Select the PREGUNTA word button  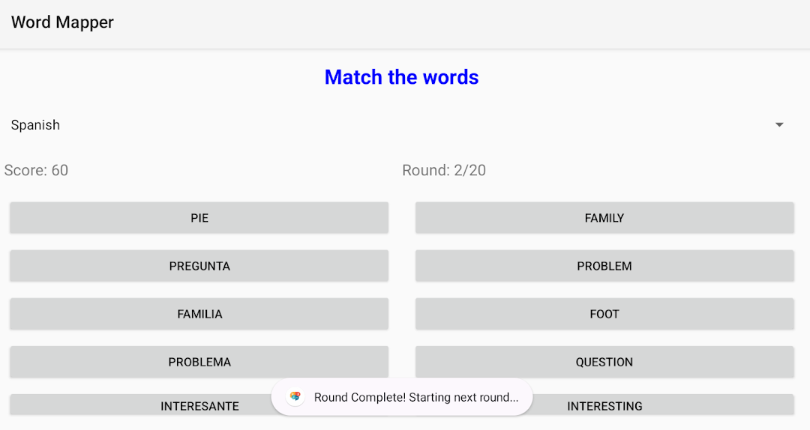click(199, 266)
